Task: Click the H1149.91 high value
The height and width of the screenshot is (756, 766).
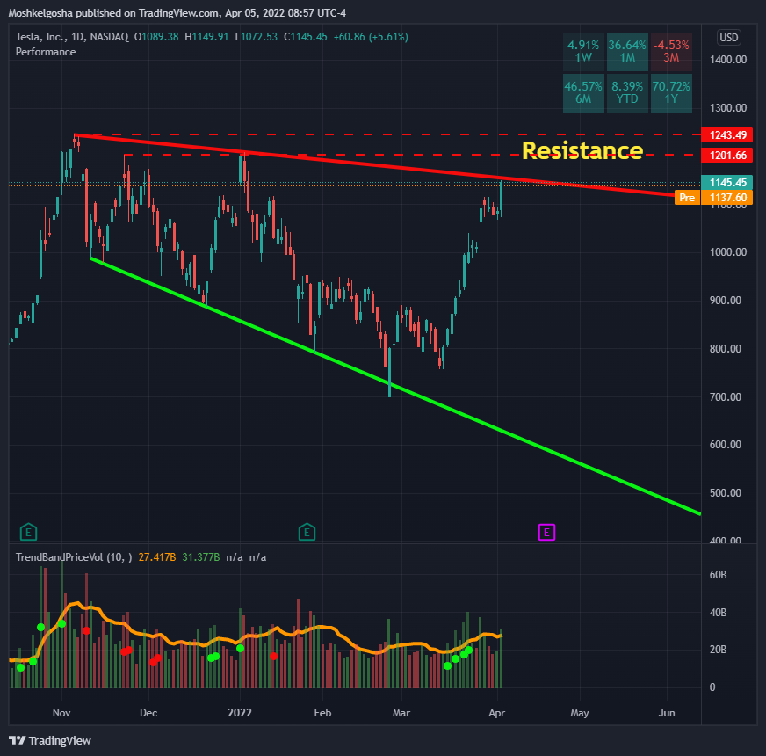Action: point(206,37)
